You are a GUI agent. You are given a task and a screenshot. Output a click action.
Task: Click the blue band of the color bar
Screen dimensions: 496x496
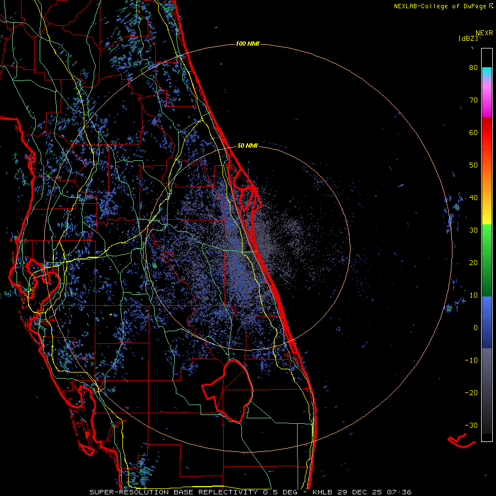click(x=487, y=322)
